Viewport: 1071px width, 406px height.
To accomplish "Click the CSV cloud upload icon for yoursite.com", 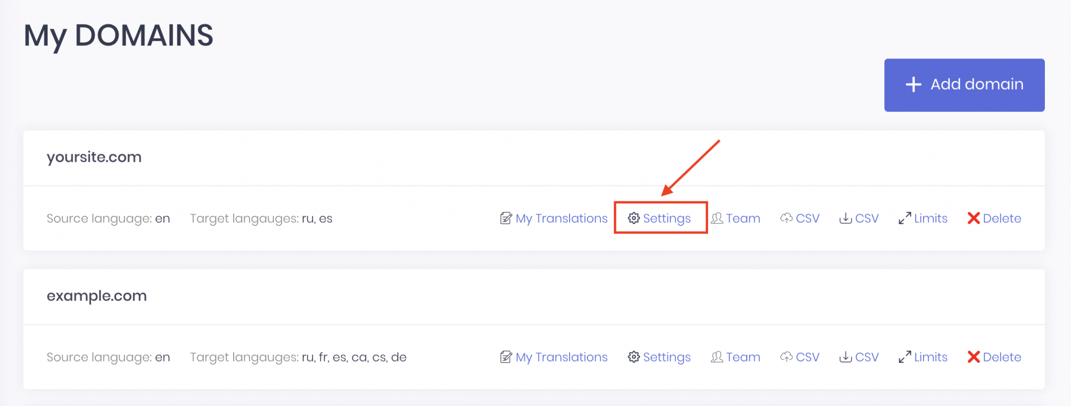I will 786,218.
